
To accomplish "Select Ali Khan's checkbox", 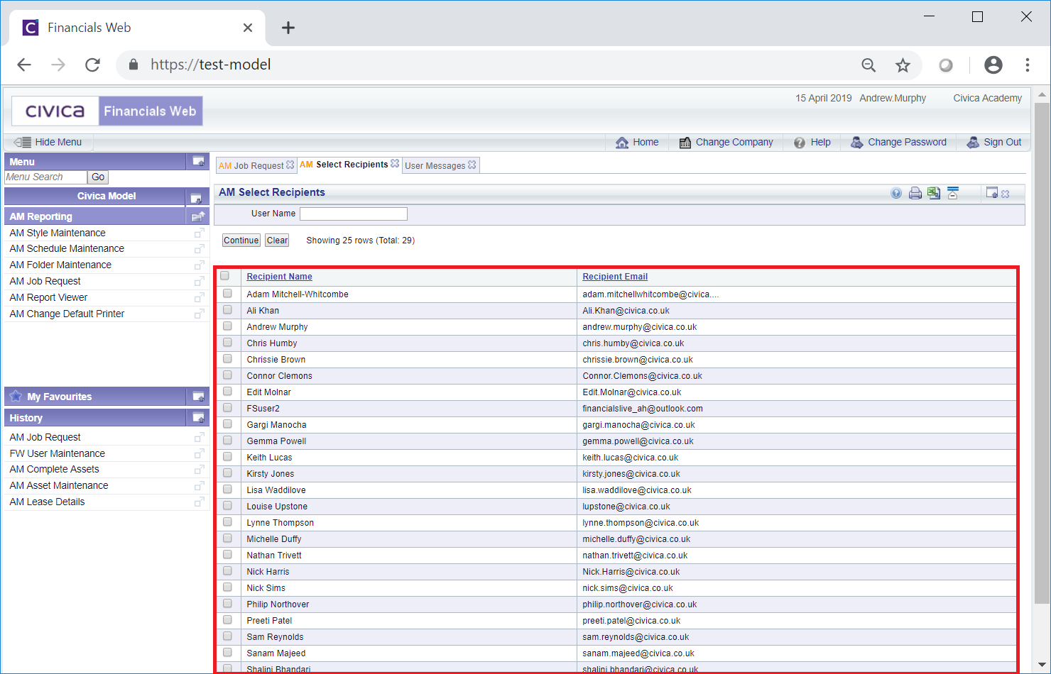I will click(x=227, y=309).
